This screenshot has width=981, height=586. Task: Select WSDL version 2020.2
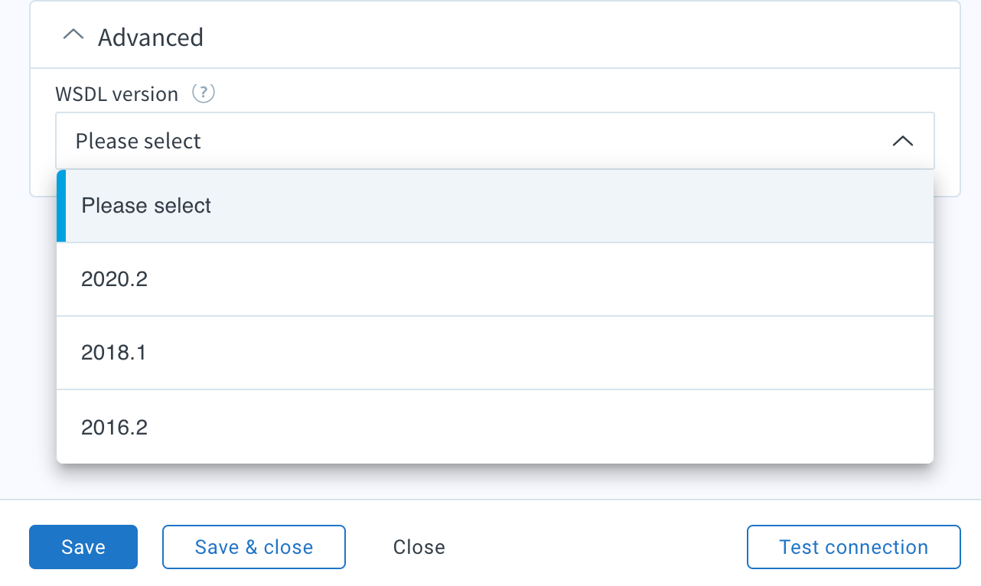point(494,279)
